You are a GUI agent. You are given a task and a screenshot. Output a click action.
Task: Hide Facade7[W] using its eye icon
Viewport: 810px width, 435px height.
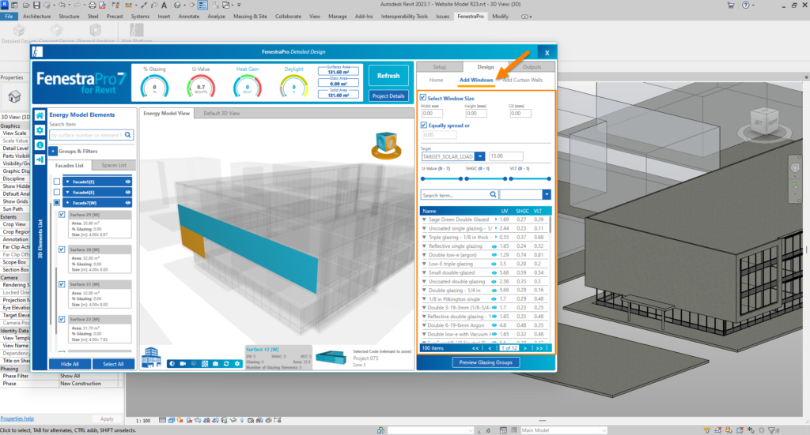tap(127, 203)
